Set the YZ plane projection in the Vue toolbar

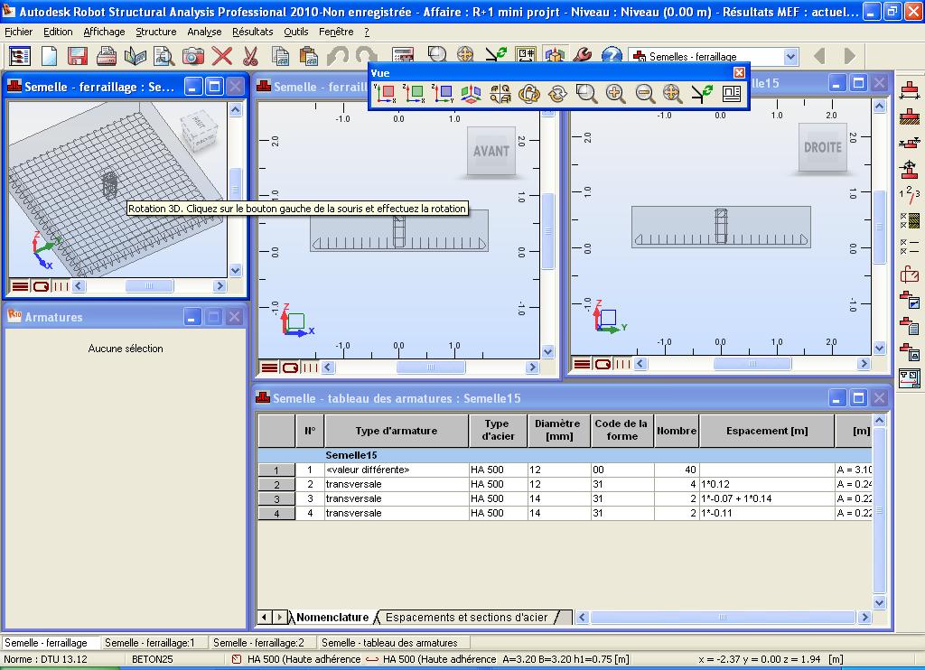pos(443,93)
